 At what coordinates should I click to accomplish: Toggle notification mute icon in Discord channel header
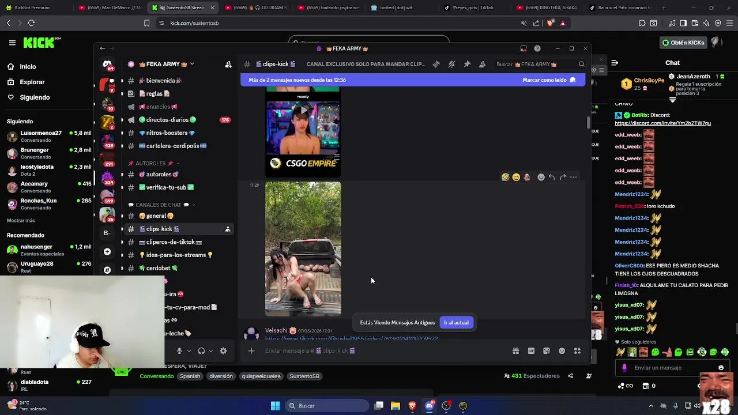coord(451,64)
